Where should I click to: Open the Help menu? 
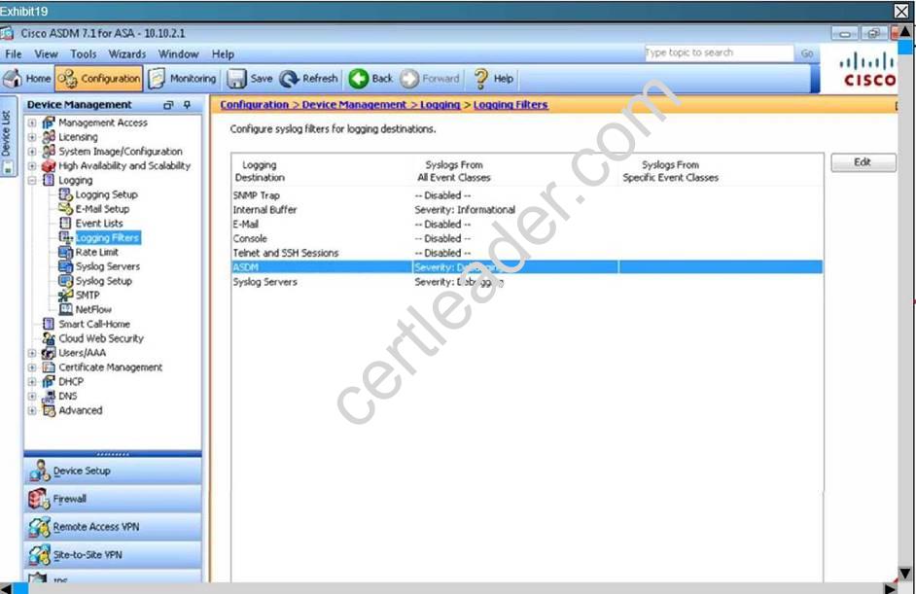click(223, 53)
